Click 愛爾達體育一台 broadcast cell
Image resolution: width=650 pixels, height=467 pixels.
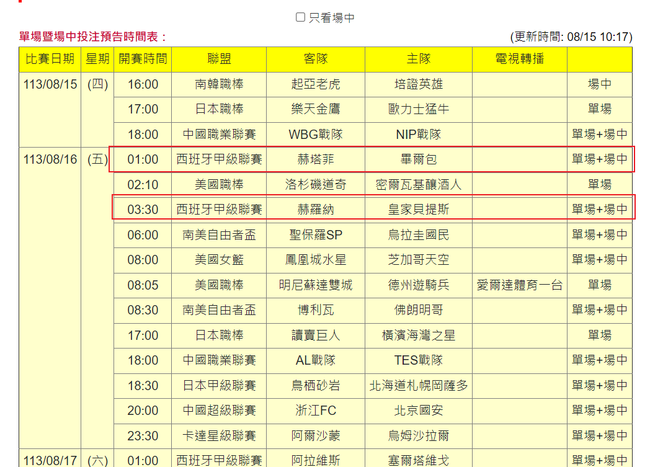[x=519, y=285]
